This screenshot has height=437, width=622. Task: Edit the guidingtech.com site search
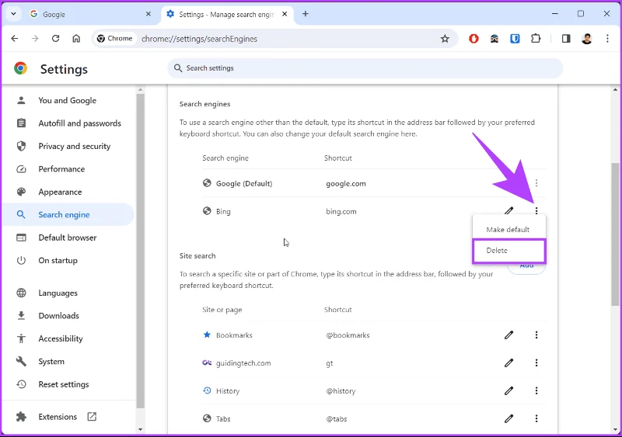coord(509,363)
